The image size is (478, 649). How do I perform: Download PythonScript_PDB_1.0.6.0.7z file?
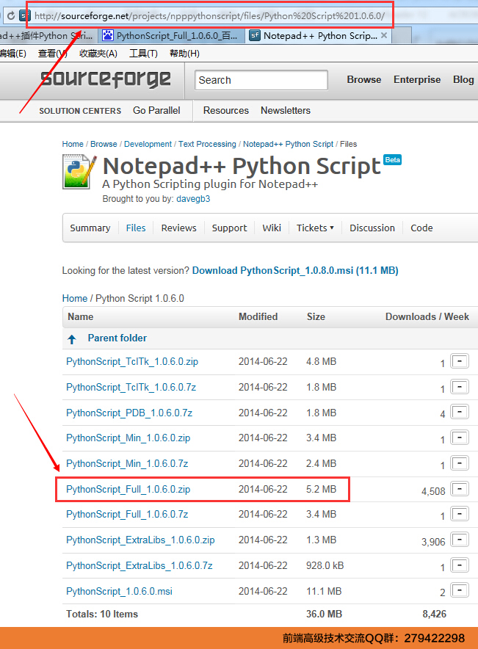pos(129,413)
